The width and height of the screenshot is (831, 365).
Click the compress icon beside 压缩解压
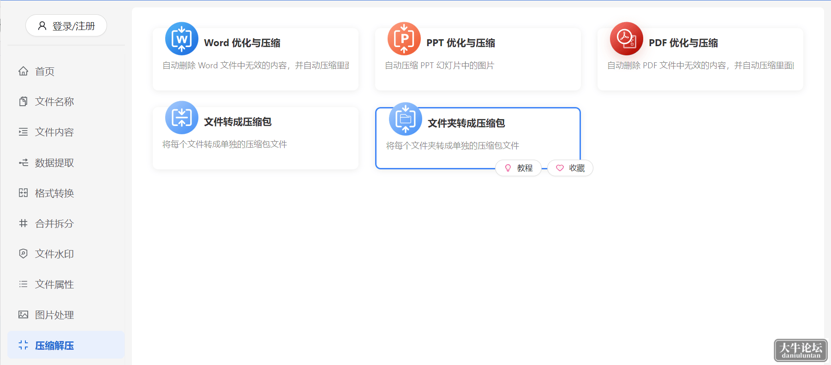click(x=24, y=345)
